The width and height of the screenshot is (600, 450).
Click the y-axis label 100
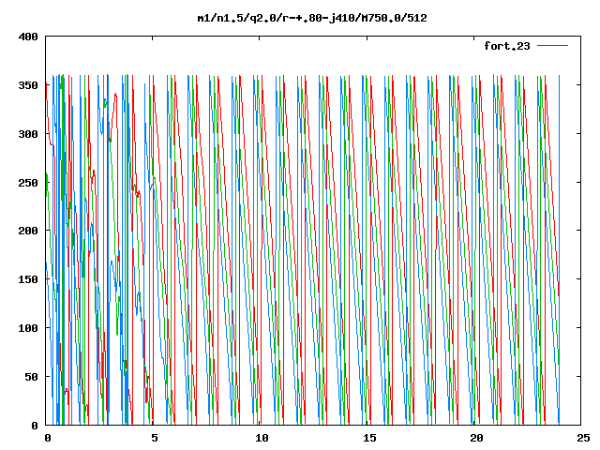(28, 328)
